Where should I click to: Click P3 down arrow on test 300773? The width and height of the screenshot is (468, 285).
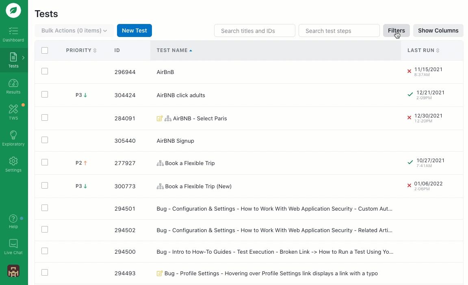(85, 186)
